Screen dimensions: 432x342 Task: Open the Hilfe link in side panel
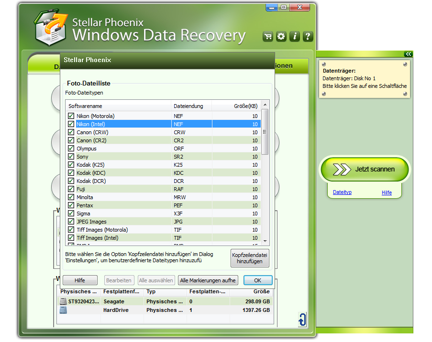click(x=387, y=192)
